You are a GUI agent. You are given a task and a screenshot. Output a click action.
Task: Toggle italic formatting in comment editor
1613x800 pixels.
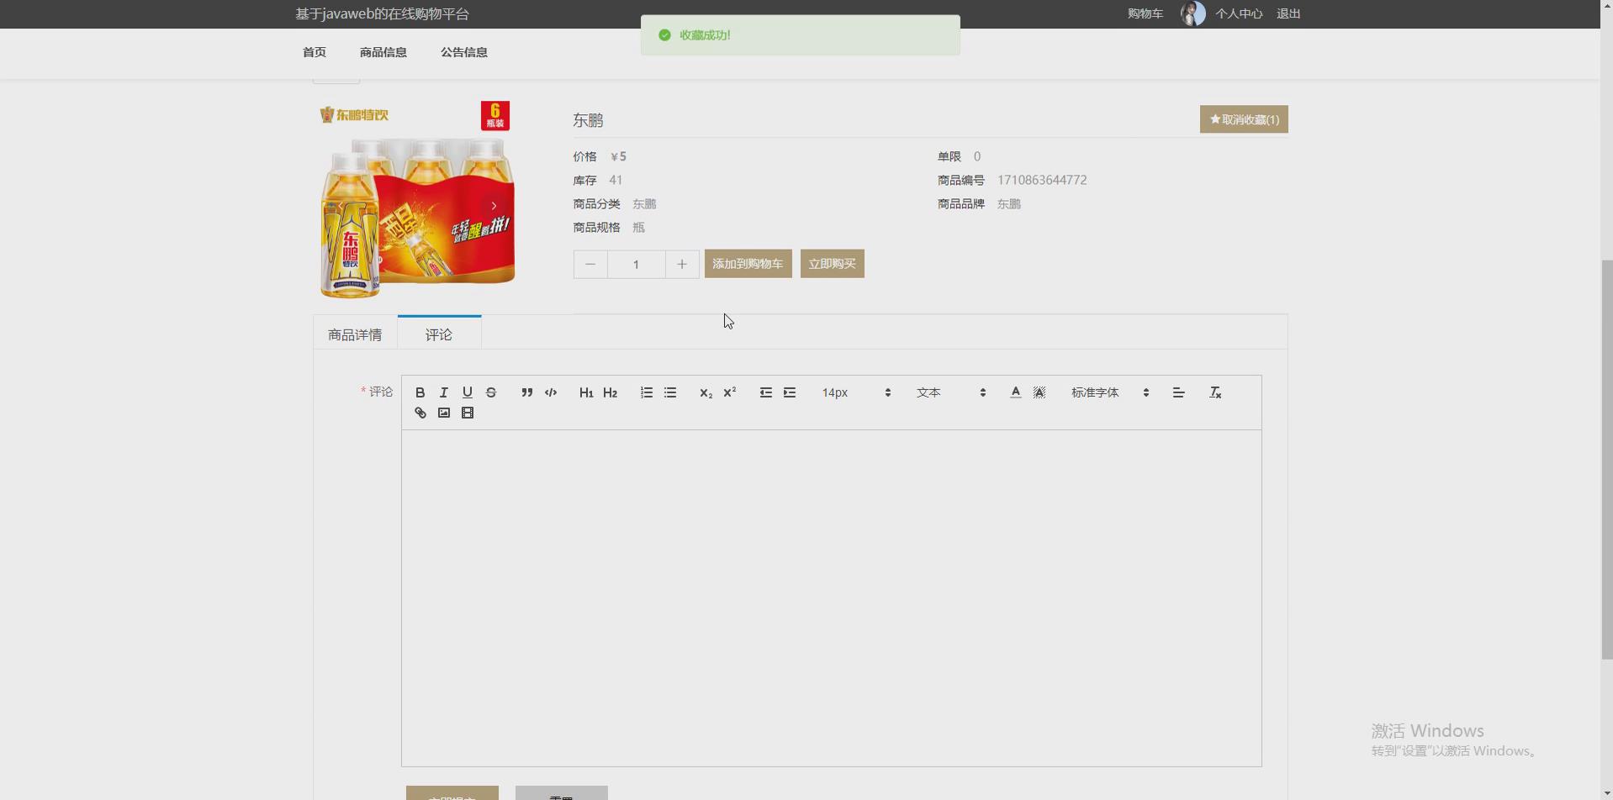point(443,392)
